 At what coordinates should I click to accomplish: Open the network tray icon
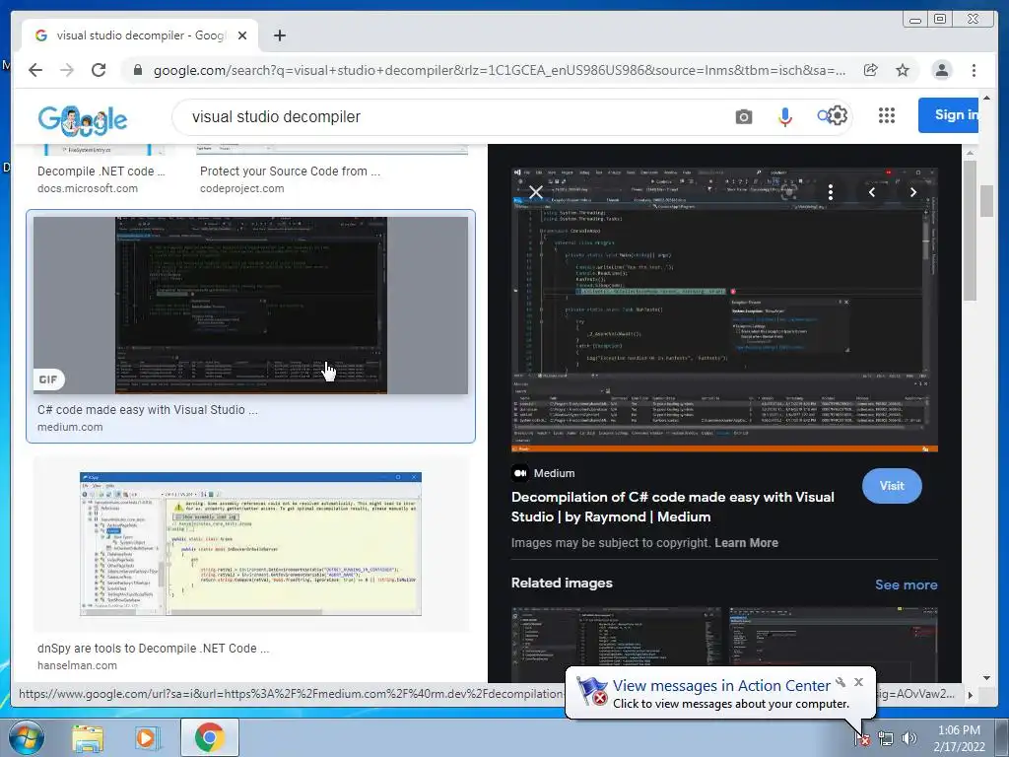[x=886, y=739]
